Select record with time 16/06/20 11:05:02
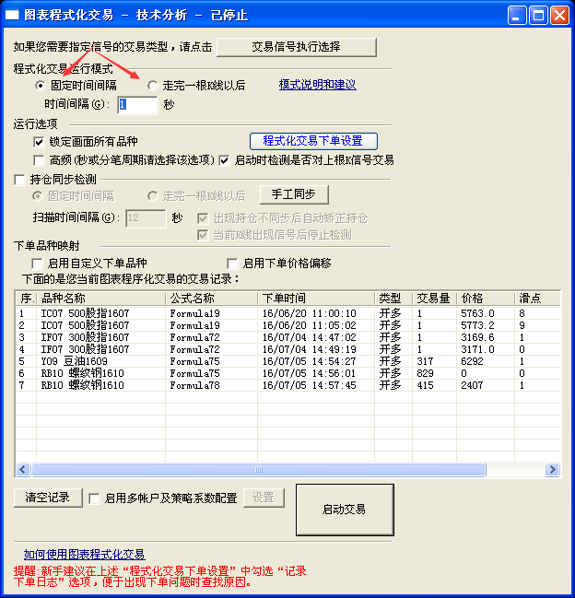 (x=287, y=325)
